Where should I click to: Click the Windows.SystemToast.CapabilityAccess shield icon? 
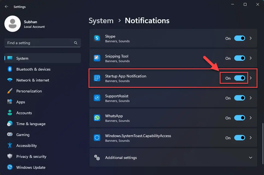coord(97,138)
